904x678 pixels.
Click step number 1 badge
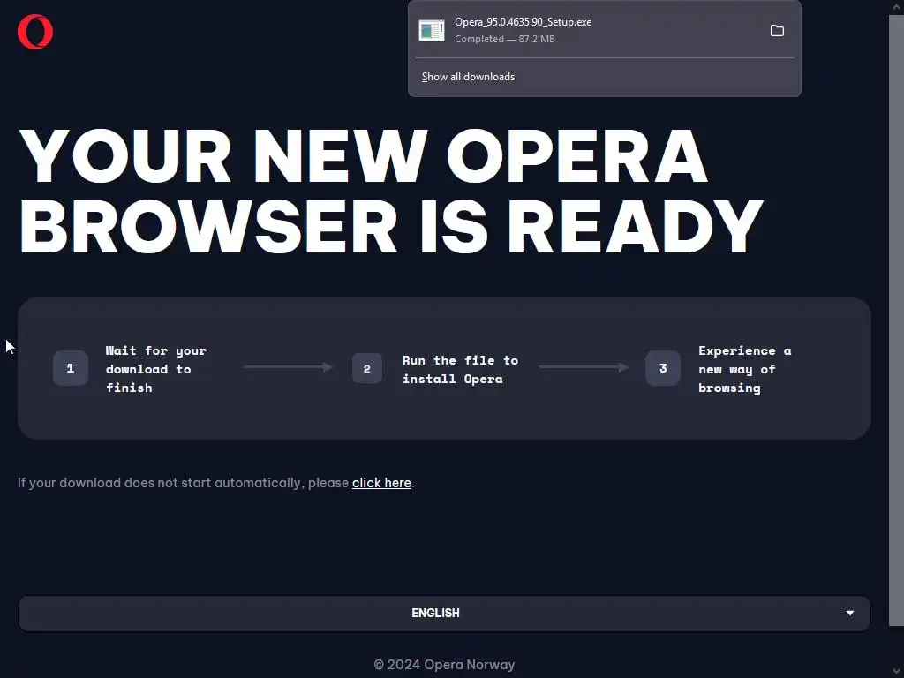pyautogui.click(x=71, y=368)
